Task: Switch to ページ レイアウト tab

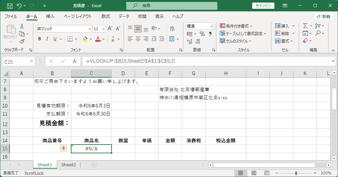Action: coord(78,16)
